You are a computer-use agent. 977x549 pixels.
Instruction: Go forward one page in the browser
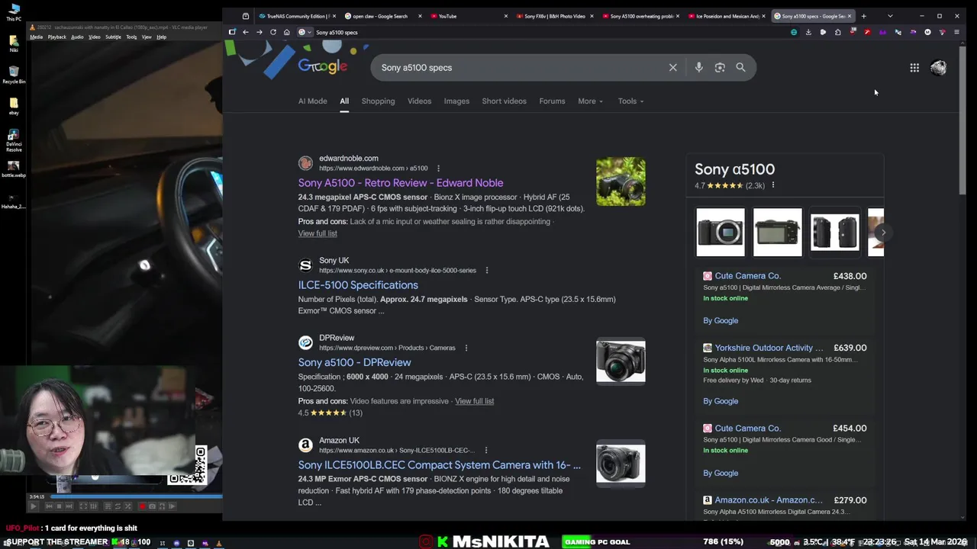click(x=259, y=32)
